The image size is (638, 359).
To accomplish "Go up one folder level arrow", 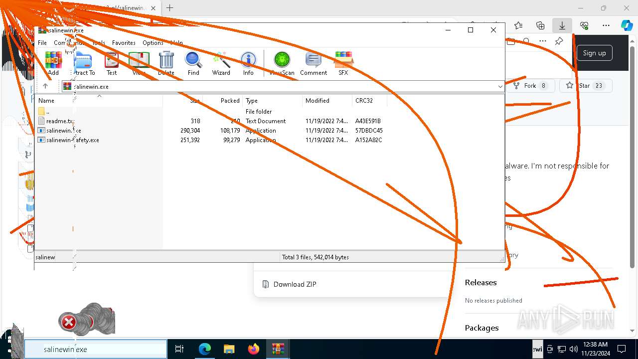I will pyautogui.click(x=45, y=86).
